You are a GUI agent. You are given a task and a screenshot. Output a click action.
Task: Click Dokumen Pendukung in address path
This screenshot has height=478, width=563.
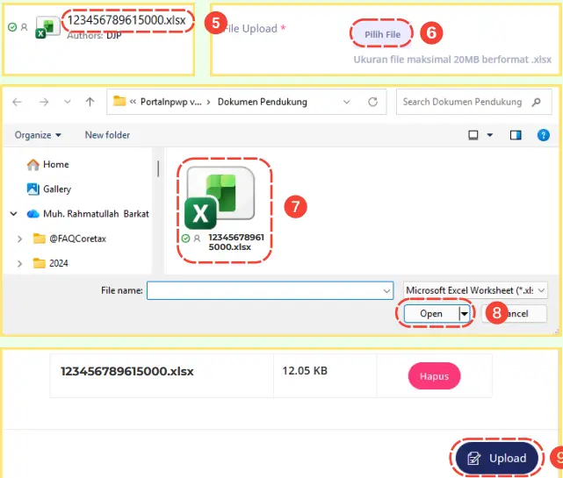(262, 102)
